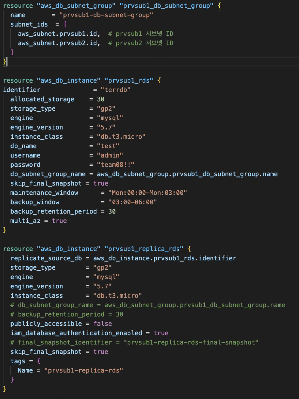This screenshot has width=299, height=399.
Task: Click aws_subnet.prvsub2.id in subnet_ids list
Action: [57, 43]
